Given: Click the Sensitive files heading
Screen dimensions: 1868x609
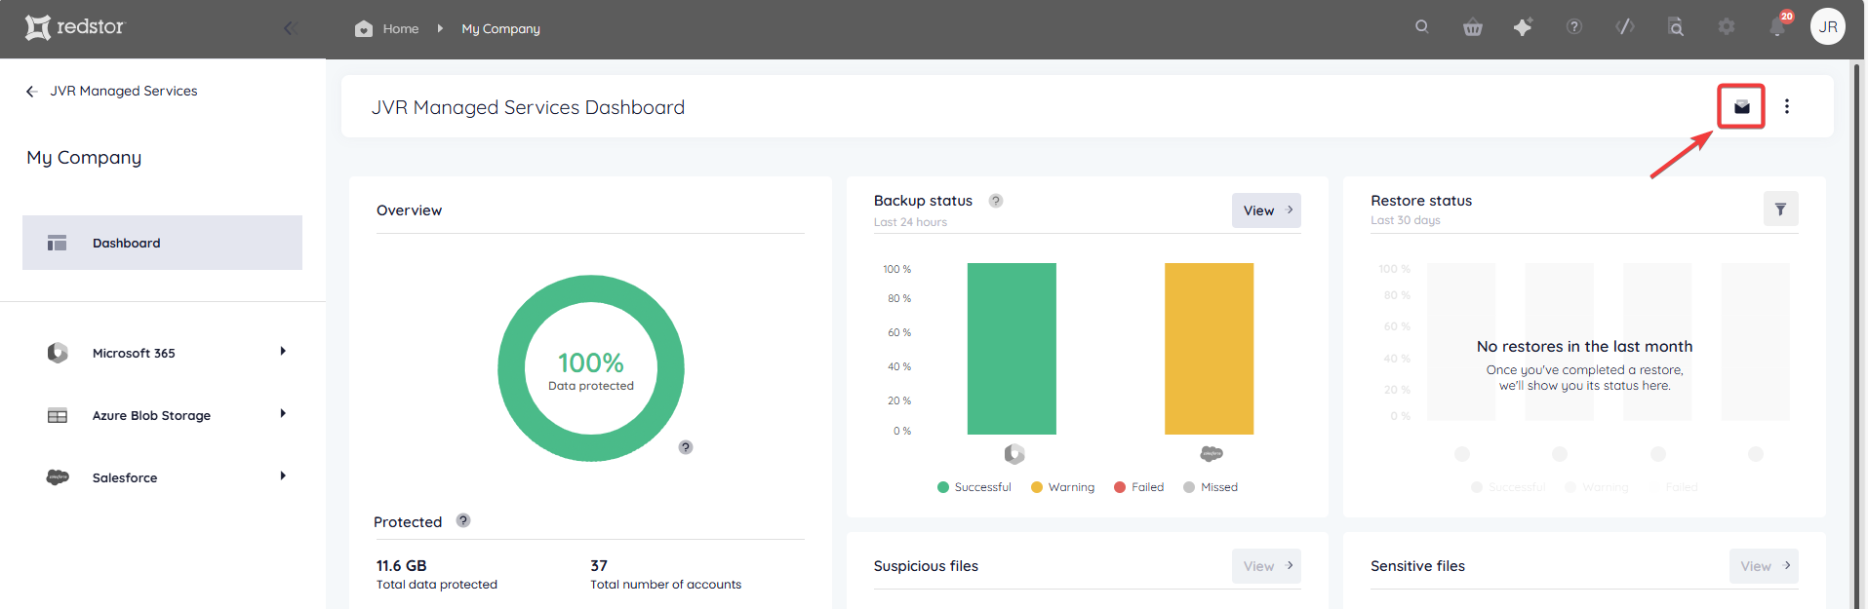Looking at the screenshot, I should pyautogui.click(x=1417, y=566).
